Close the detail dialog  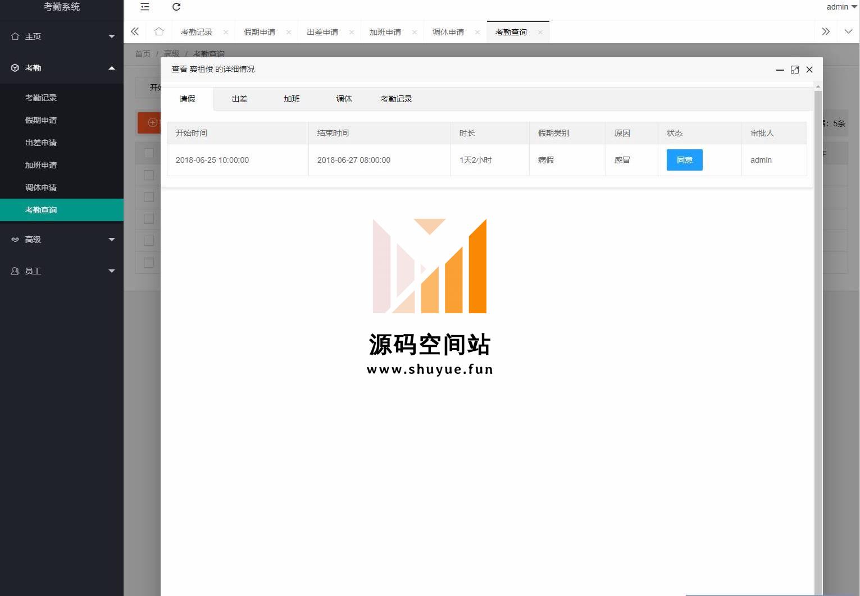click(x=809, y=70)
